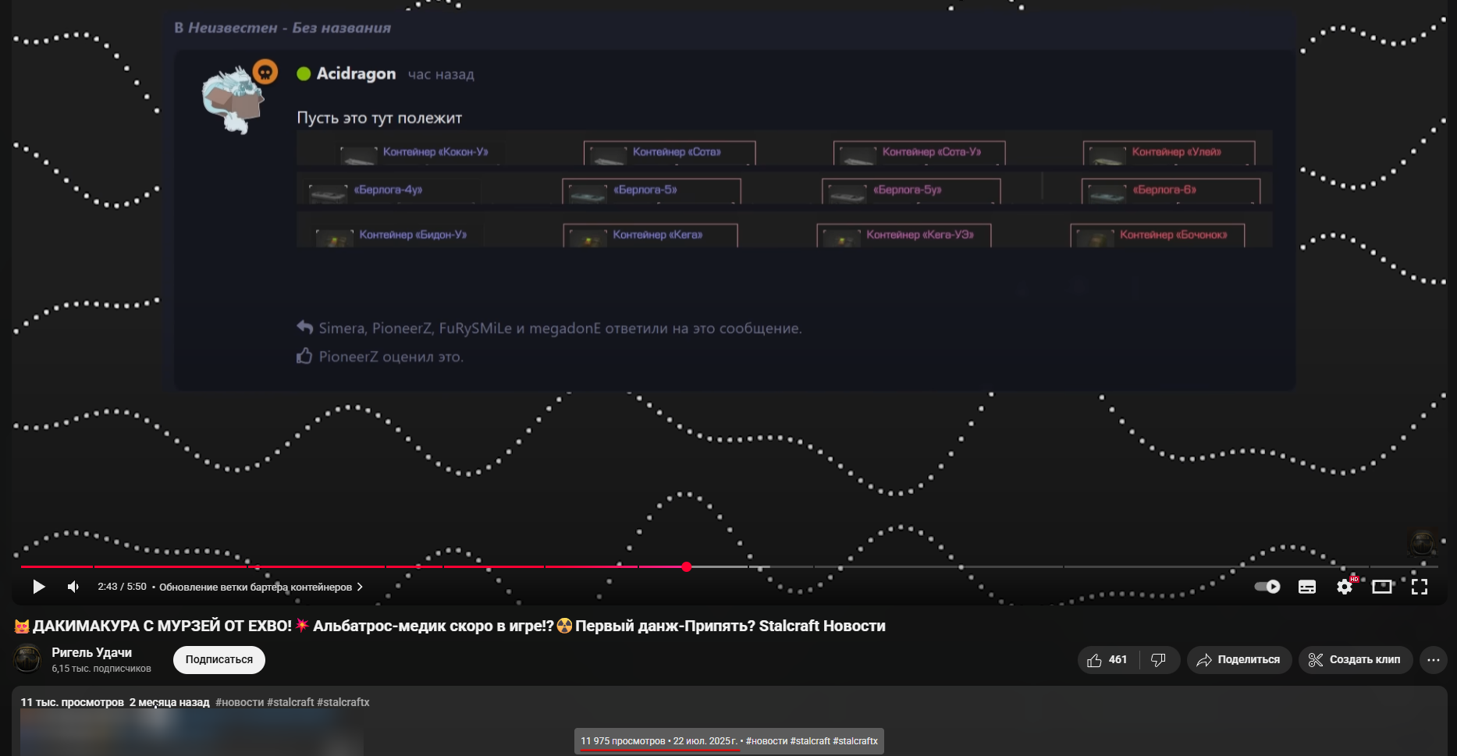Seek using the red progress bar scrubber

coord(686,567)
